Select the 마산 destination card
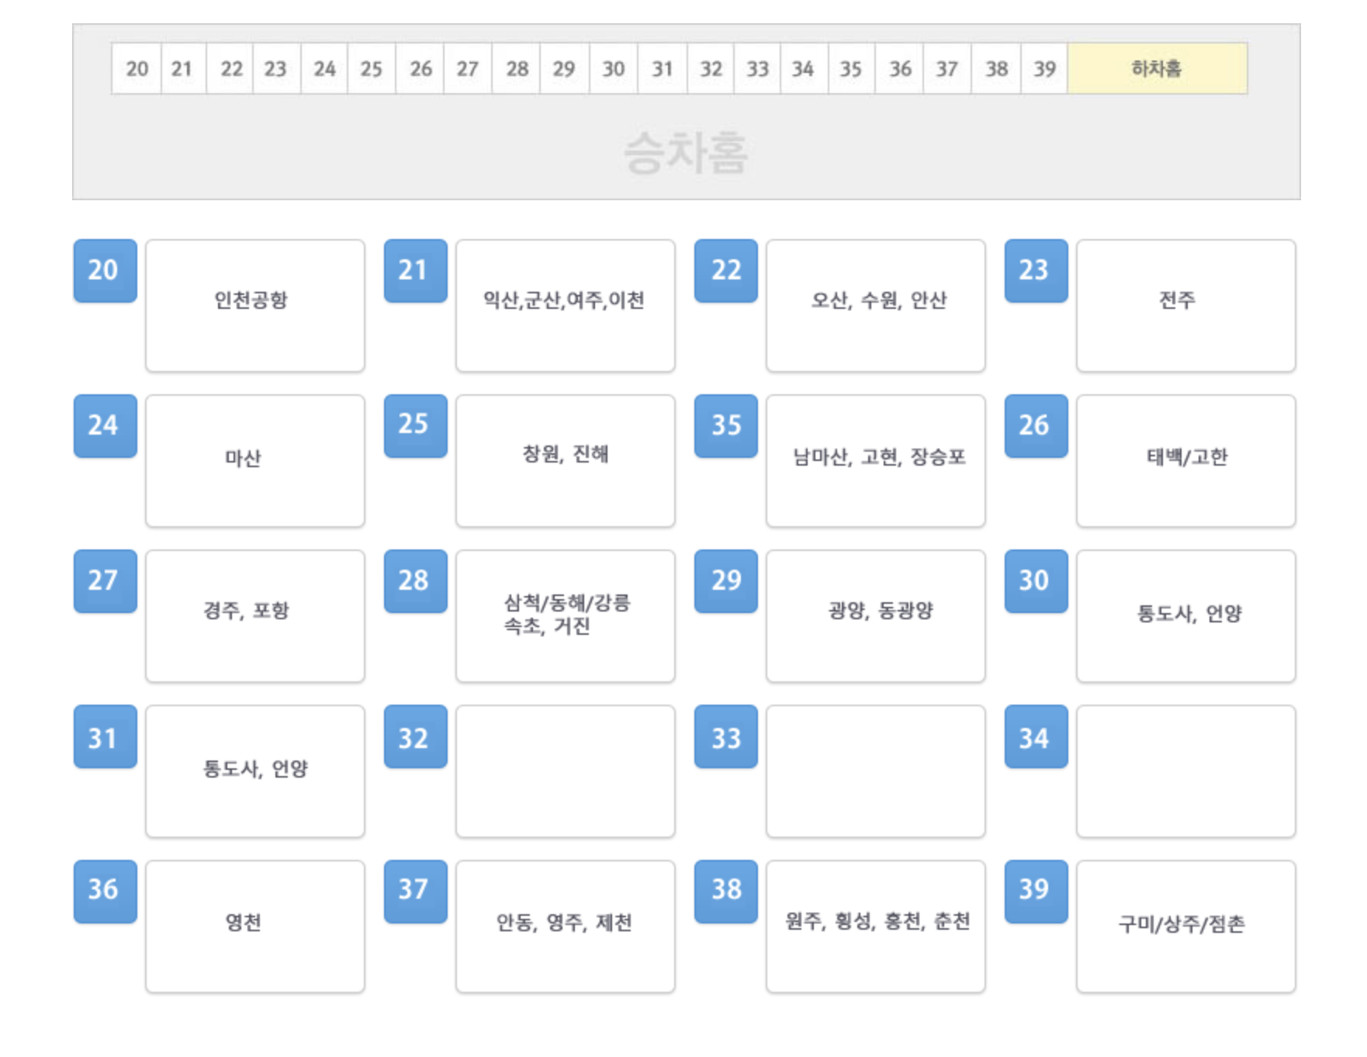 254,460
